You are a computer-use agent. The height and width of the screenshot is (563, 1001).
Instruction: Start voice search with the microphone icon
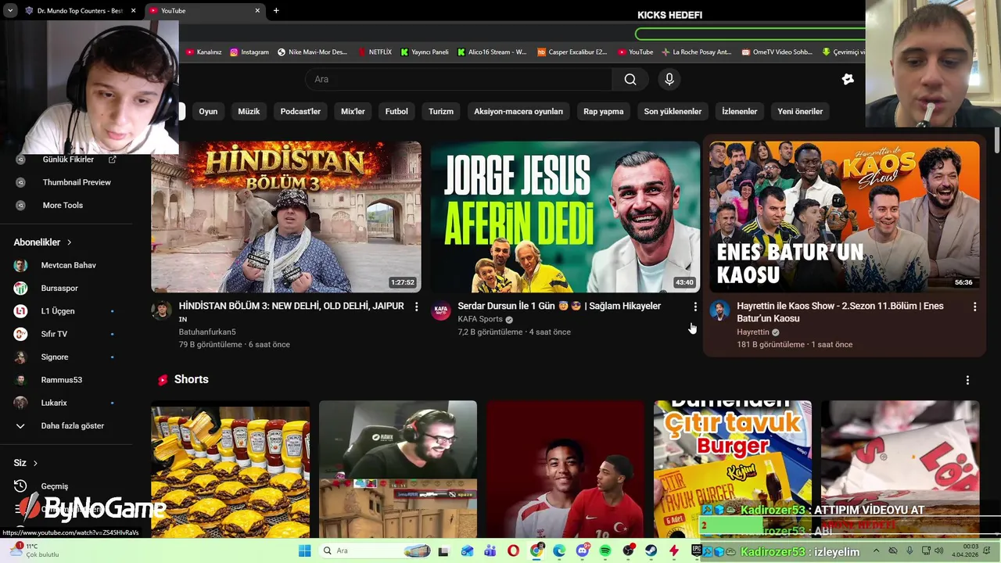pyautogui.click(x=669, y=79)
